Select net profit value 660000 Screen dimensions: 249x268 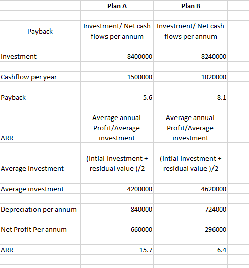117,229
